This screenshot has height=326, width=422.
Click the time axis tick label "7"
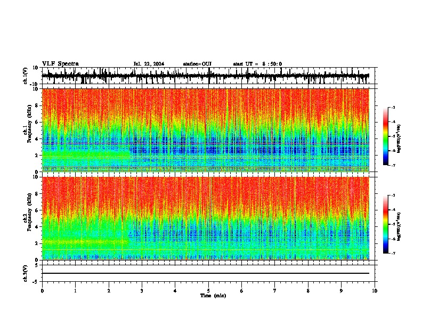275,291
